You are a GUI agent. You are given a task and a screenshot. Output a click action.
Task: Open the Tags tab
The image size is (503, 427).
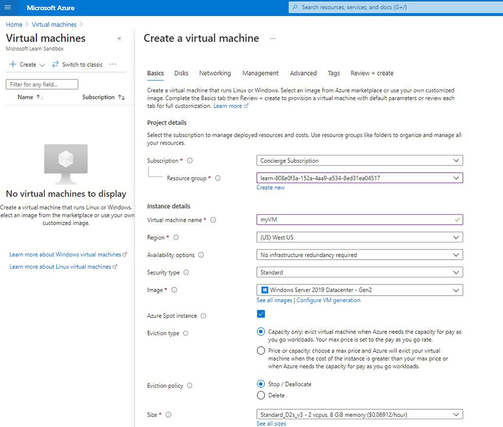click(333, 73)
